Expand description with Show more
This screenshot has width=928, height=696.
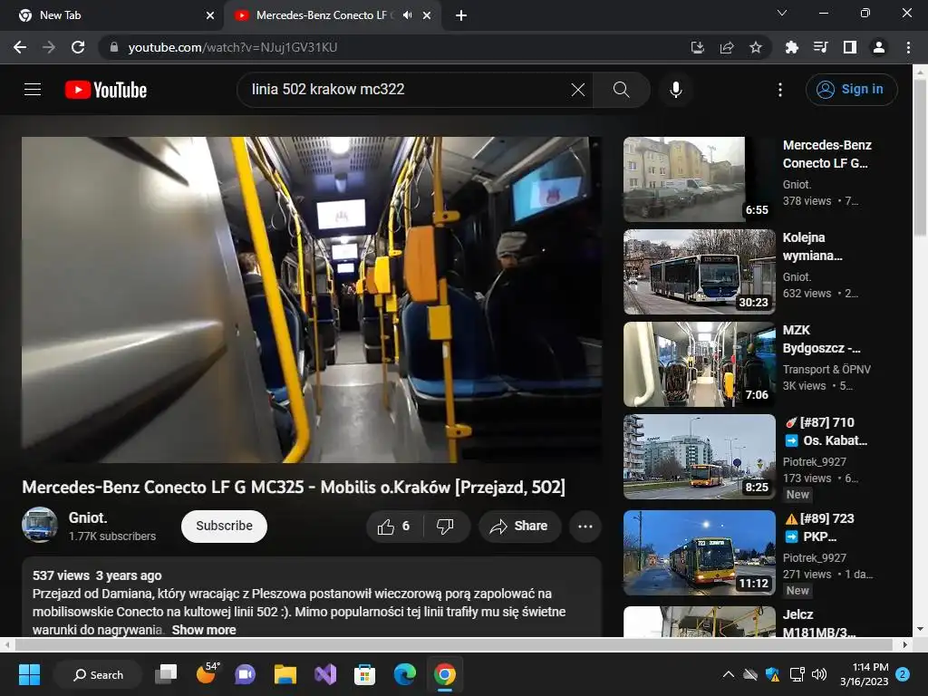[204, 630]
